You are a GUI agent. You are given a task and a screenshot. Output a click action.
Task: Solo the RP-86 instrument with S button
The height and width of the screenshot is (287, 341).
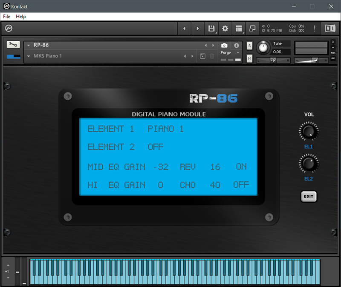(249, 46)
